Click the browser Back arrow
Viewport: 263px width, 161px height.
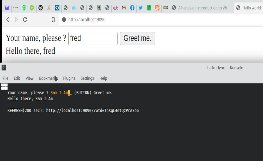(x=8, y=20)
